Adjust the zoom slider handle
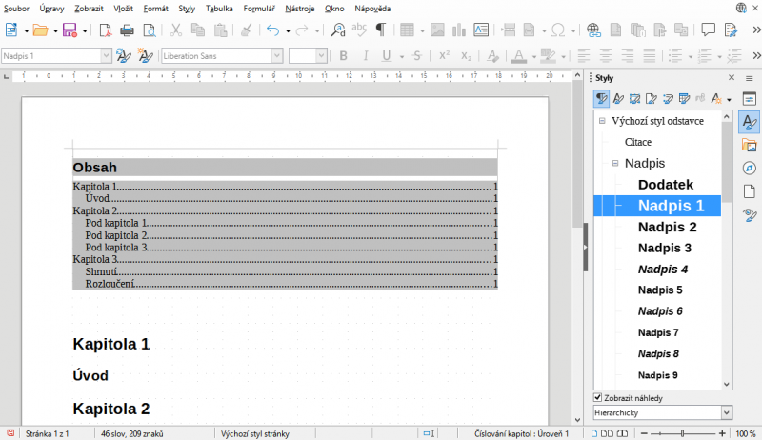Image resolution: width=762 pixels, height=440 pixels. (682, 433)
